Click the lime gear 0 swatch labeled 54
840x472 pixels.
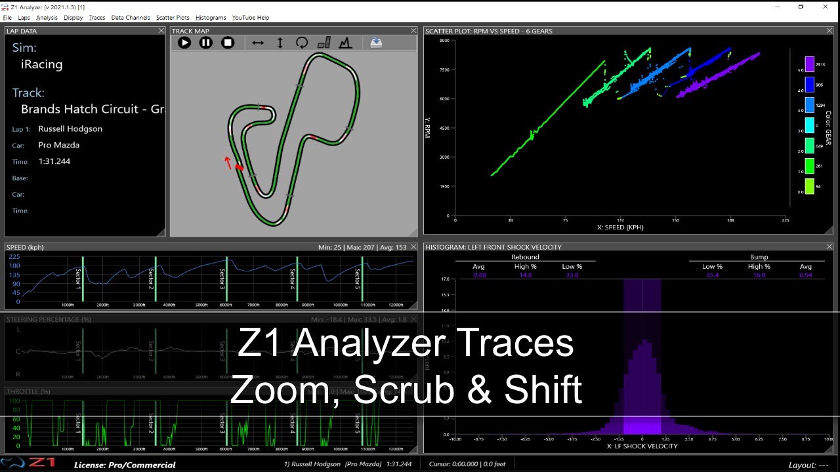tap(810, 187)
